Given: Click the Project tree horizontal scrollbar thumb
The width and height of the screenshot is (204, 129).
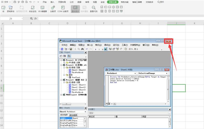Looking at the screenshot, I should (x=67, y=104).
